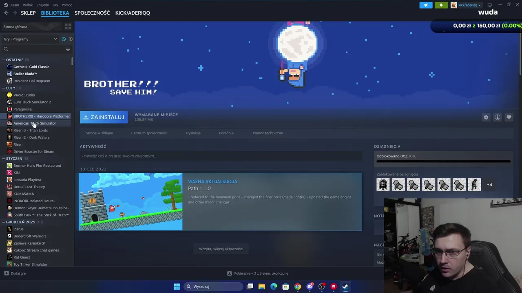Open OBS Studio from taskbar

[x=322, y=286]
